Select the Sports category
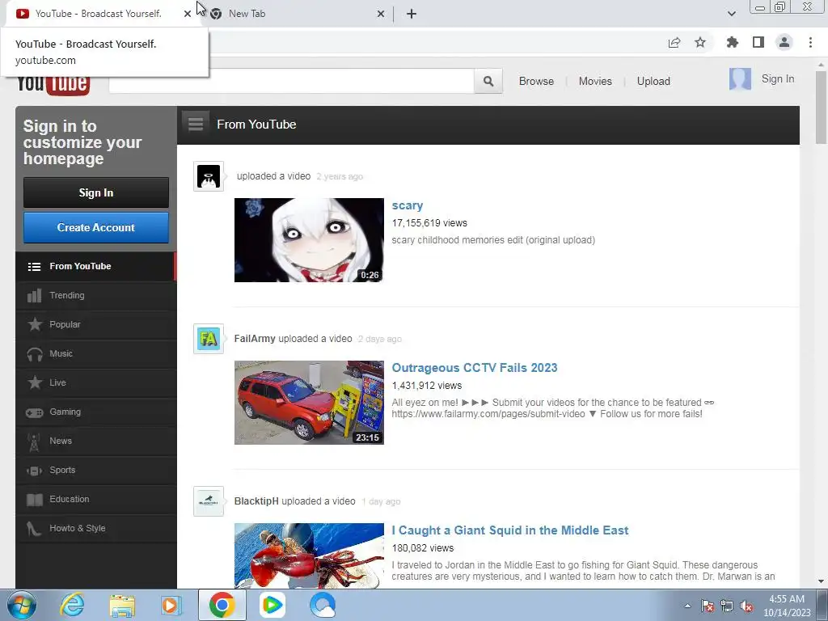 [x=96, y=470]
